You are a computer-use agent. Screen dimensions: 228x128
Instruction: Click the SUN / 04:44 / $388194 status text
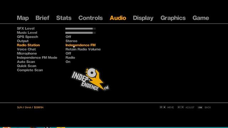click(x=30, y=107)
